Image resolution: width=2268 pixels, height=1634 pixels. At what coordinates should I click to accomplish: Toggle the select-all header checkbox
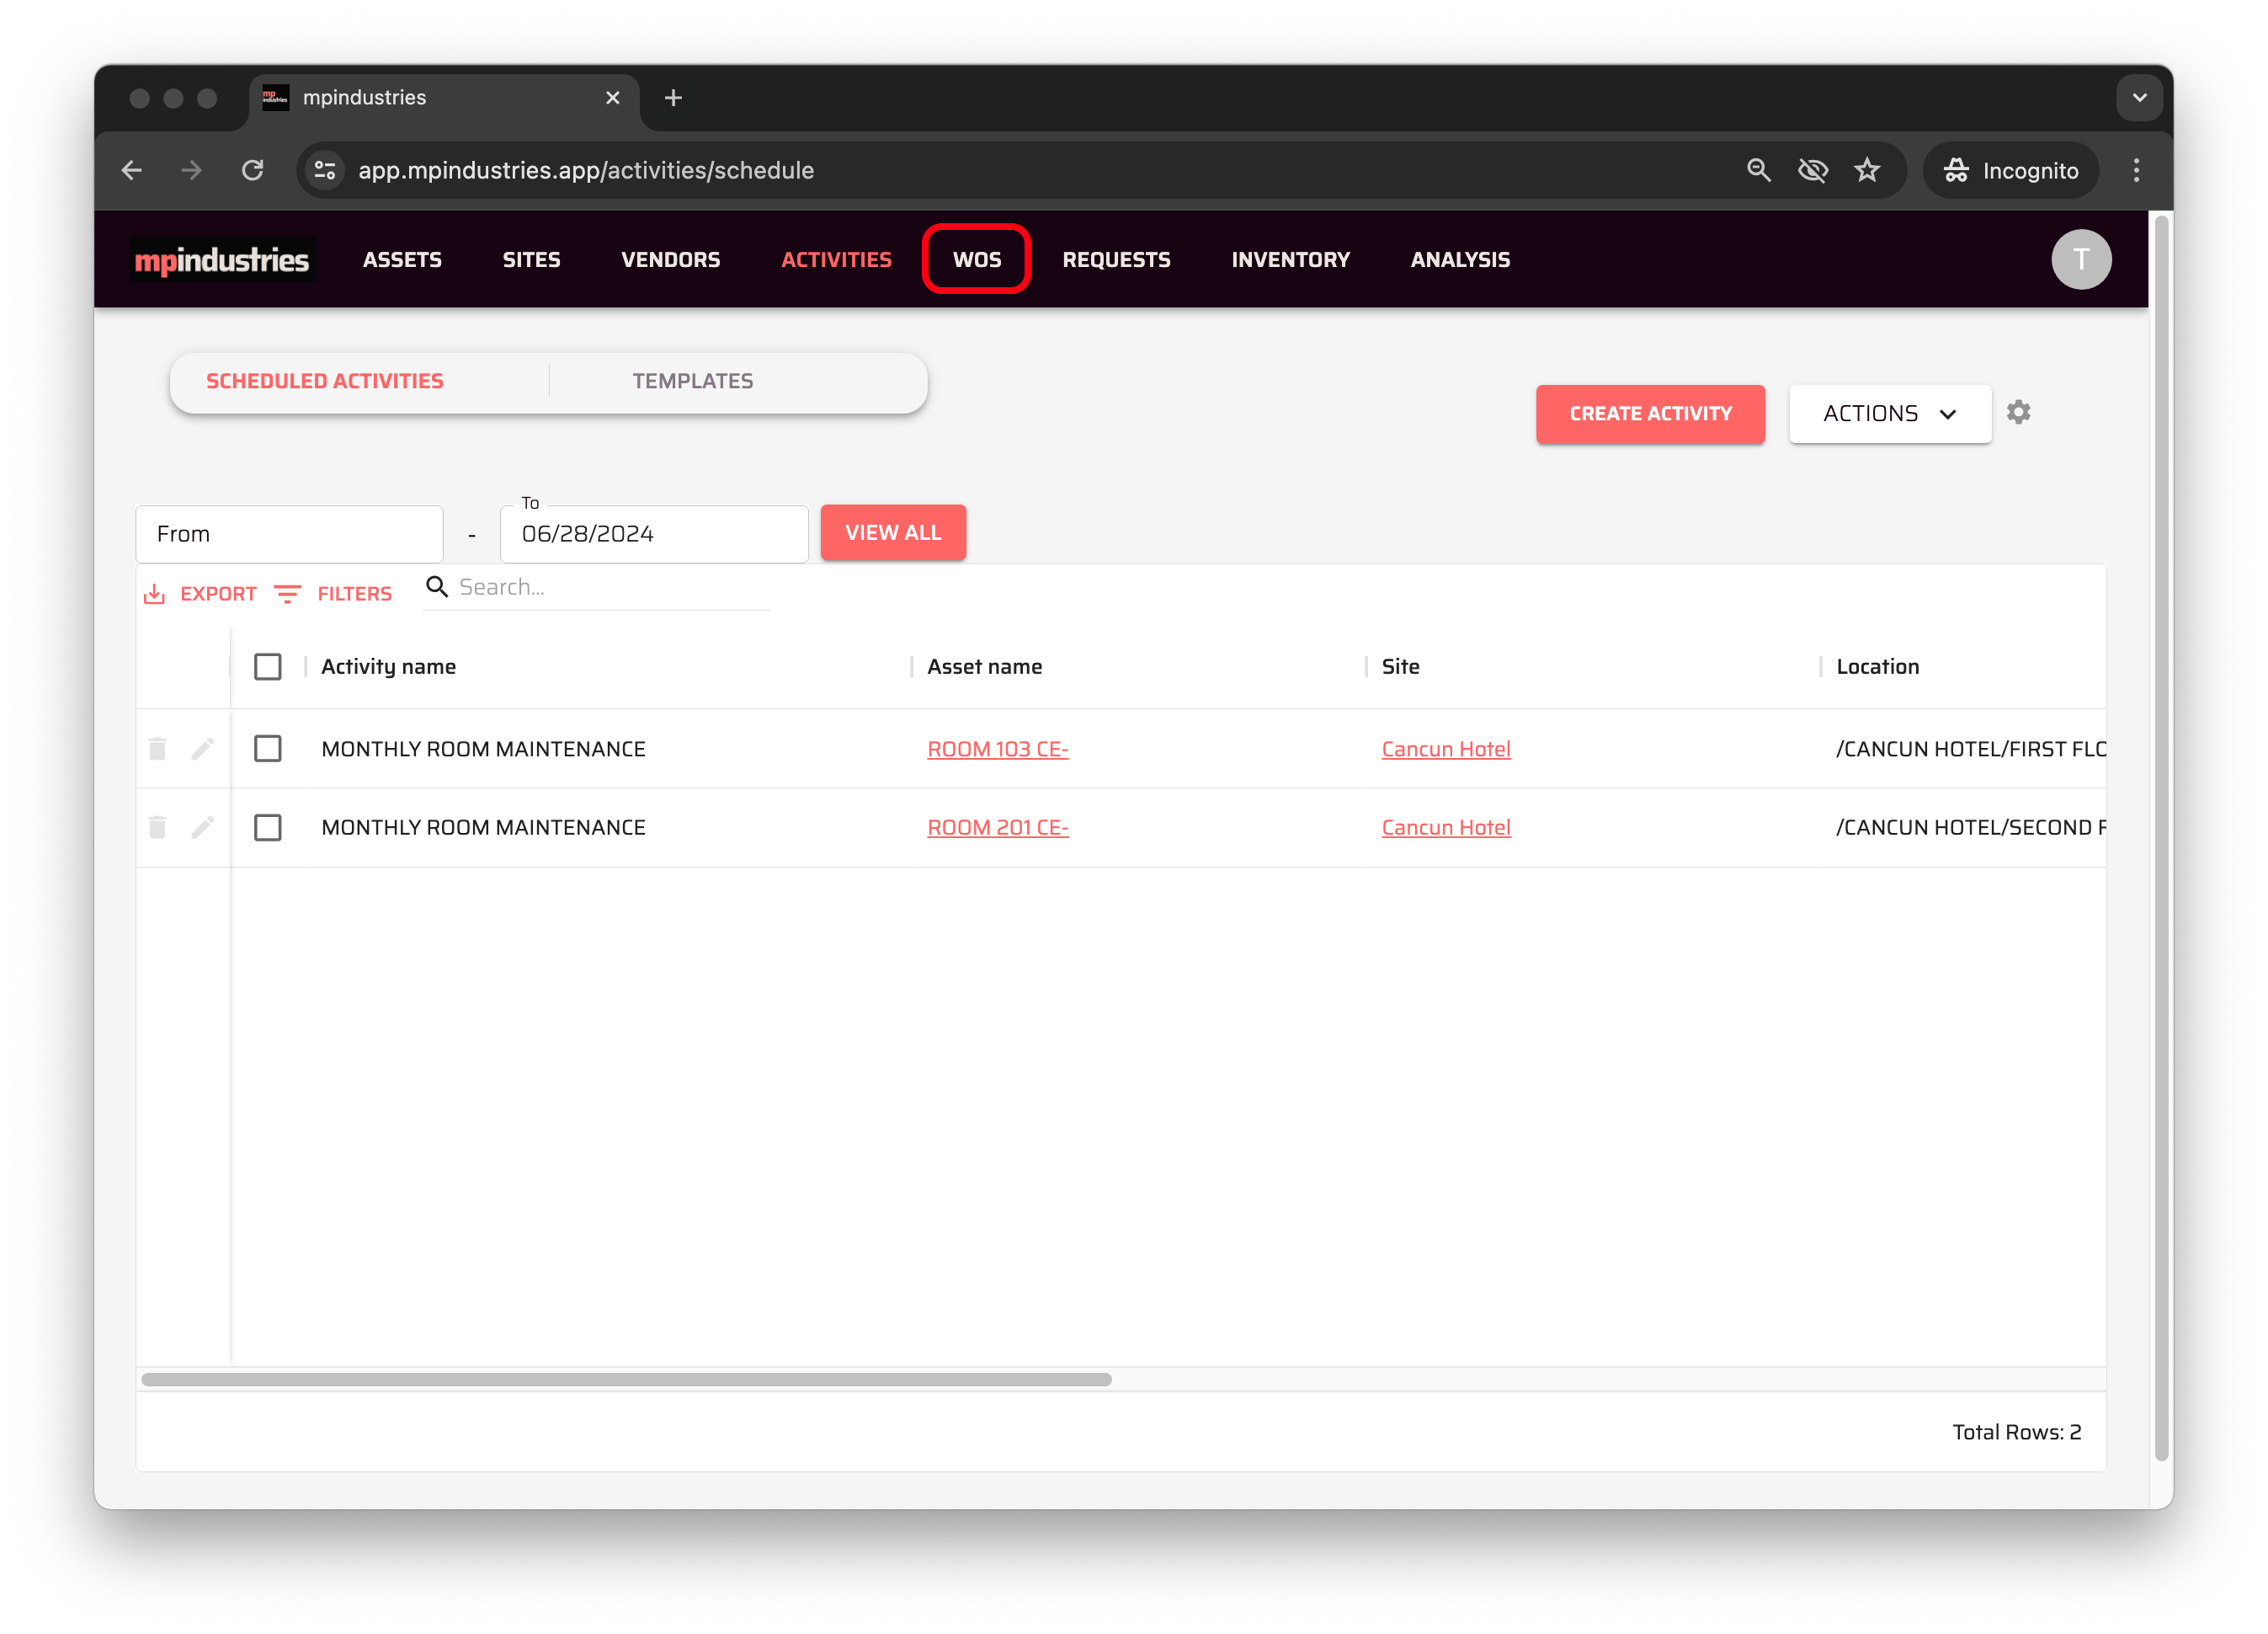click(x=267, y=666)
